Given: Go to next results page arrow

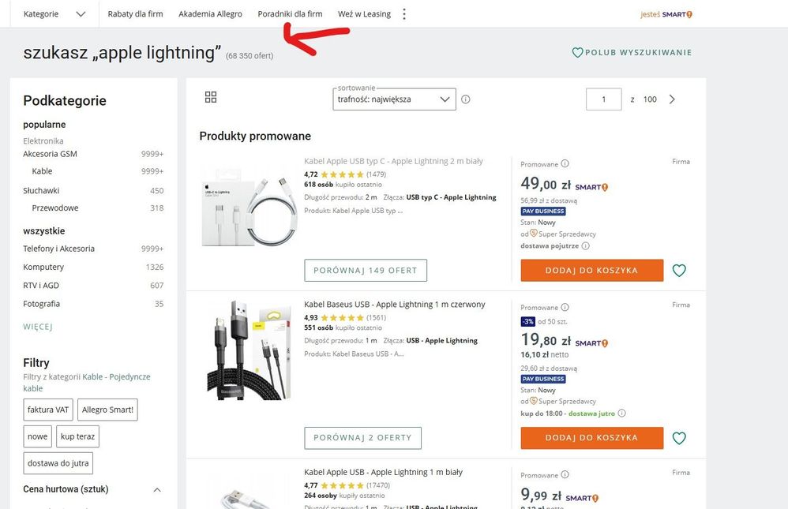Looking at the screenshot, I should coord(672,99).
